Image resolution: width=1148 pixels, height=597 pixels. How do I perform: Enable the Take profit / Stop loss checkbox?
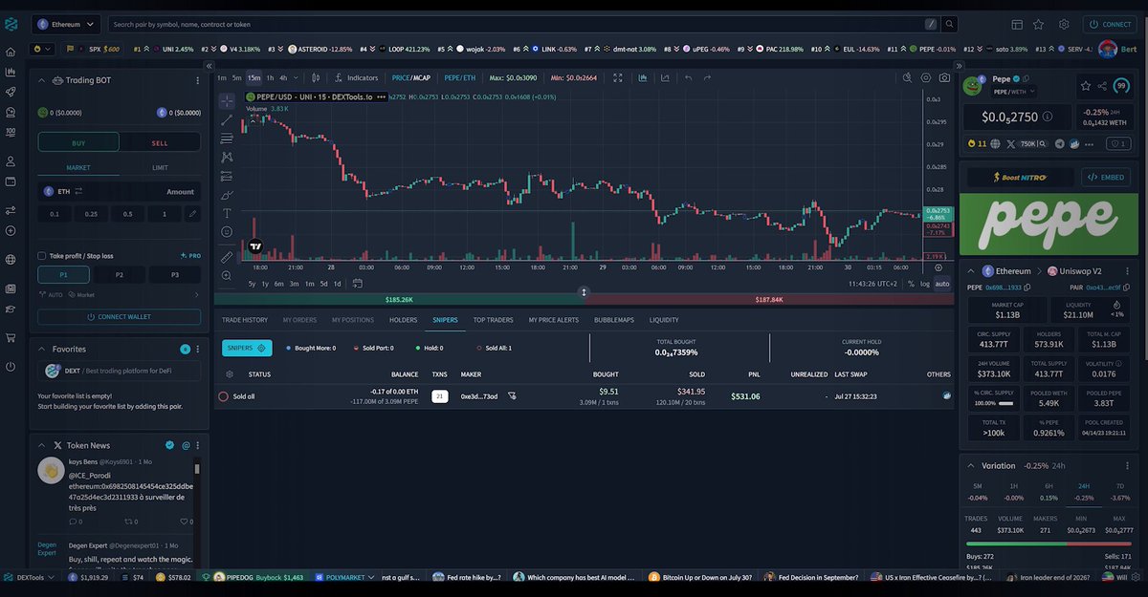(x=41, y=256)
